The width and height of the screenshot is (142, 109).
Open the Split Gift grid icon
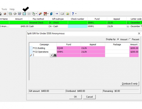pyautogui.click(x=24, y=14)
